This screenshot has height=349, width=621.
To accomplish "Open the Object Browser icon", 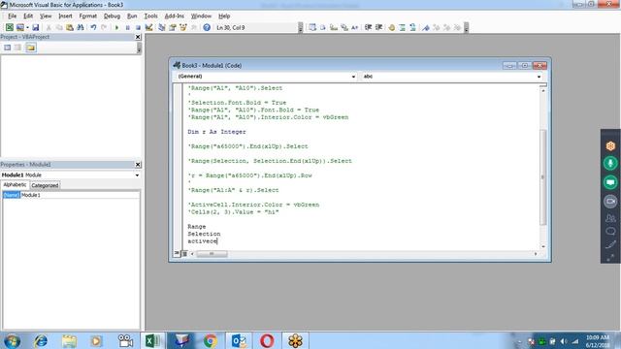I will click(x=183, y=27).
